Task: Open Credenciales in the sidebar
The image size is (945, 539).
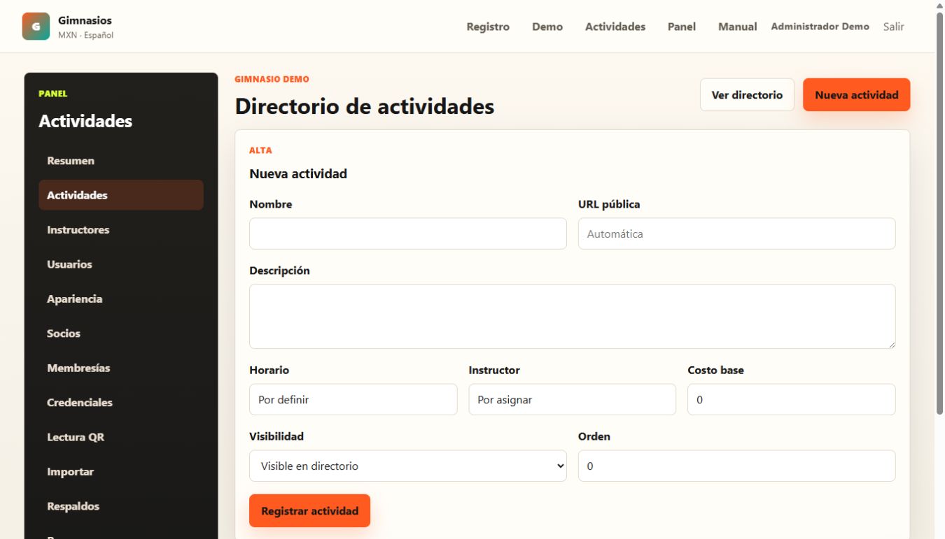Action: [121, 403]
